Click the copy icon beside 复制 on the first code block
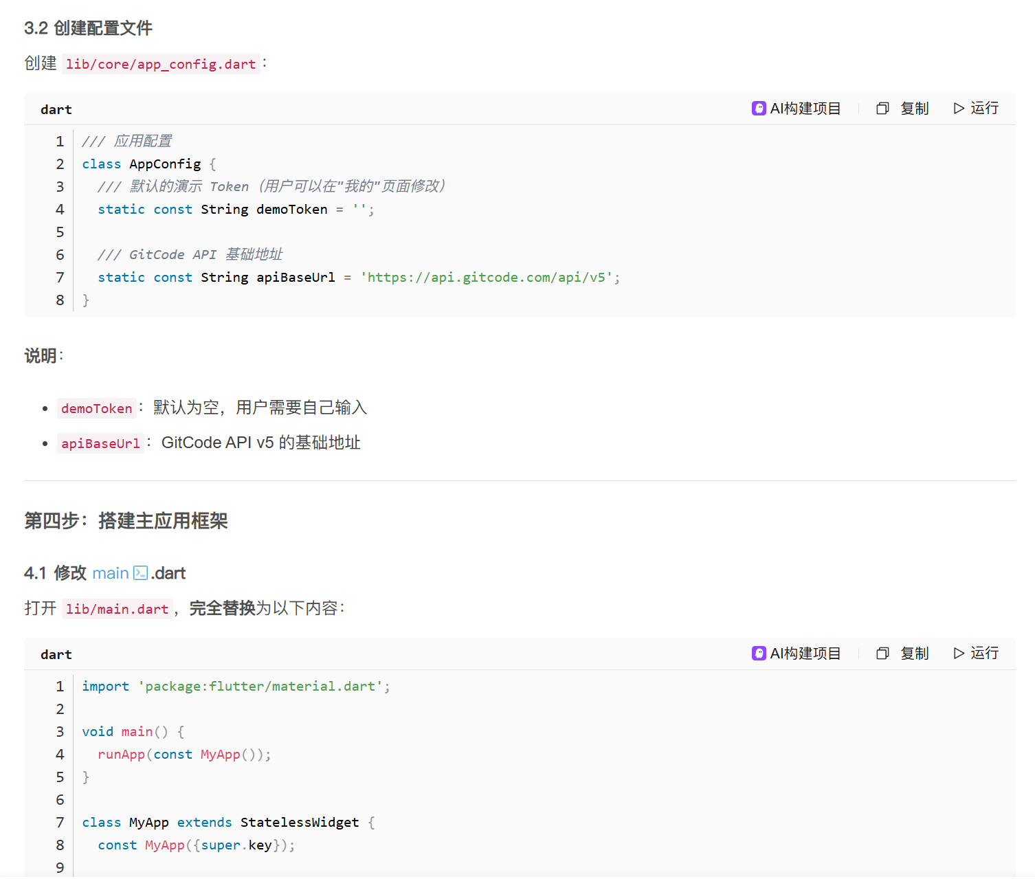This screenshot has height=879, width=1035. click(882, 108)
